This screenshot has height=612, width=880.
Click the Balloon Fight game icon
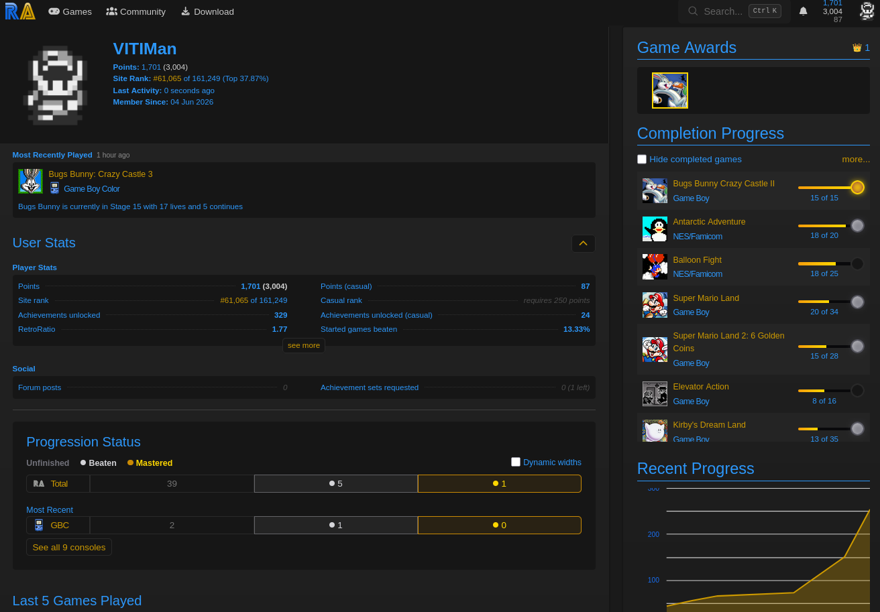click(x=655, y=267)
